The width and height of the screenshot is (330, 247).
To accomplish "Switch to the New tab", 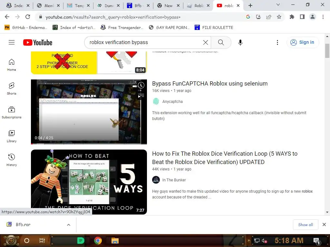I will pos(168,6).
